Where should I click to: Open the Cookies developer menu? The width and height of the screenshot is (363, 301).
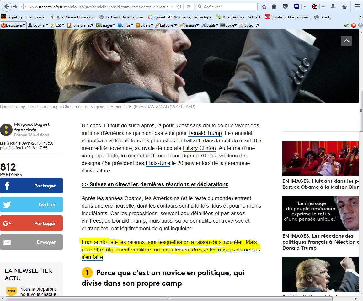38,25
